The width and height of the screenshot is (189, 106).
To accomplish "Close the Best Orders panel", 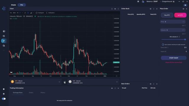I will pos(157,84).
